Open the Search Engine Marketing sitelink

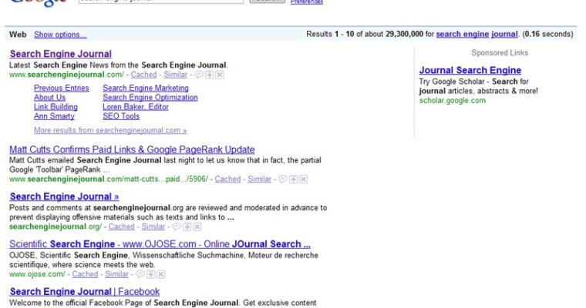point(146,88)
